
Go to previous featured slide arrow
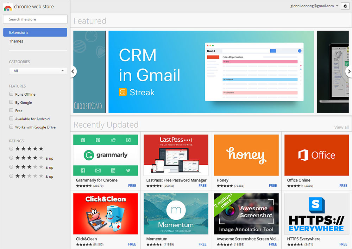(73, 71)
